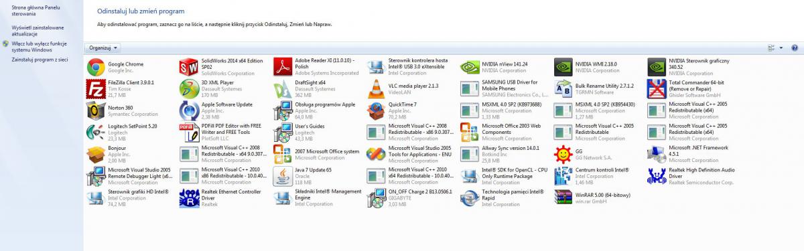The image size is (804, 251).
Task: Click the Logitech SetPoint 5.20 icon
Action: [x=96, y=133]
